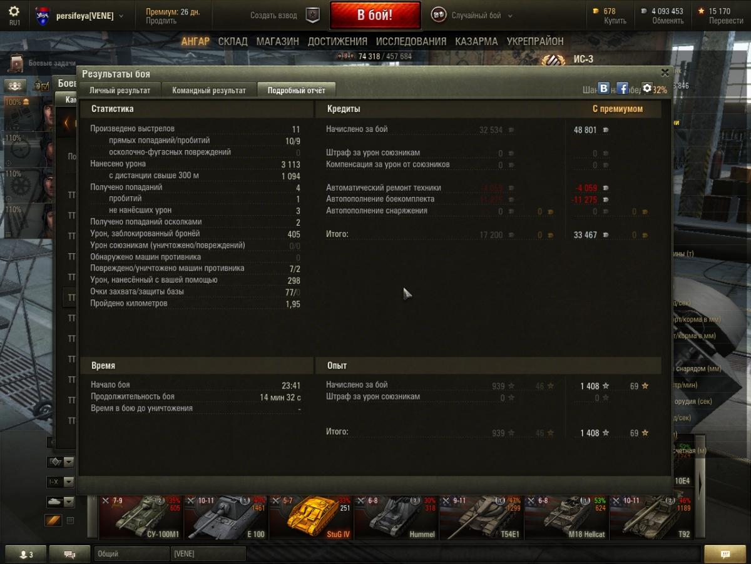Select the СУ-100М1 tank in carousel

click(141, 516)
